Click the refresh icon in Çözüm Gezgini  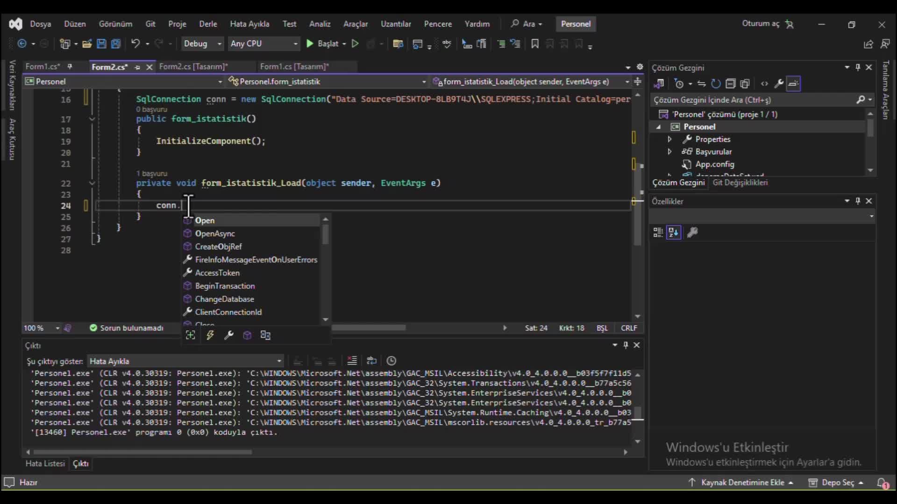tap(716, 84)
